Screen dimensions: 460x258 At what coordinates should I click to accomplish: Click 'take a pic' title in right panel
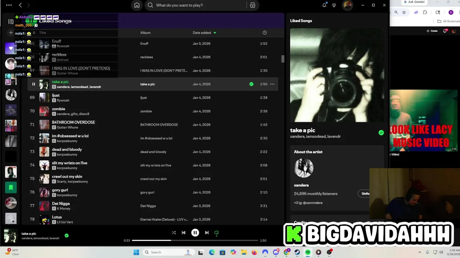303,130
